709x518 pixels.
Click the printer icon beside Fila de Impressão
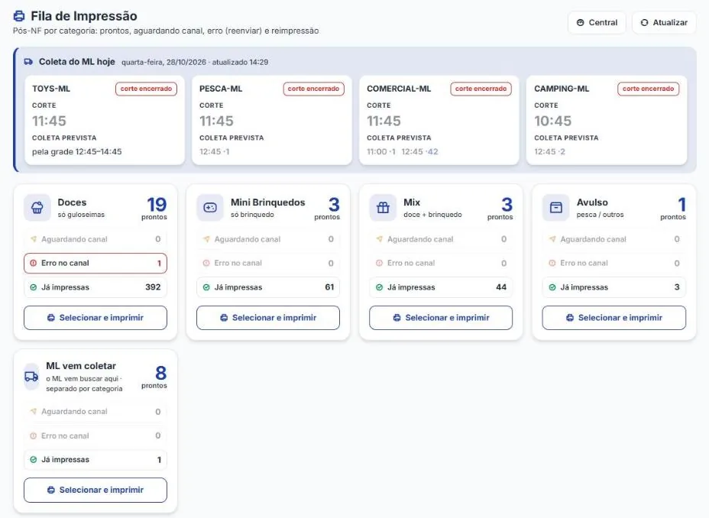19,16
